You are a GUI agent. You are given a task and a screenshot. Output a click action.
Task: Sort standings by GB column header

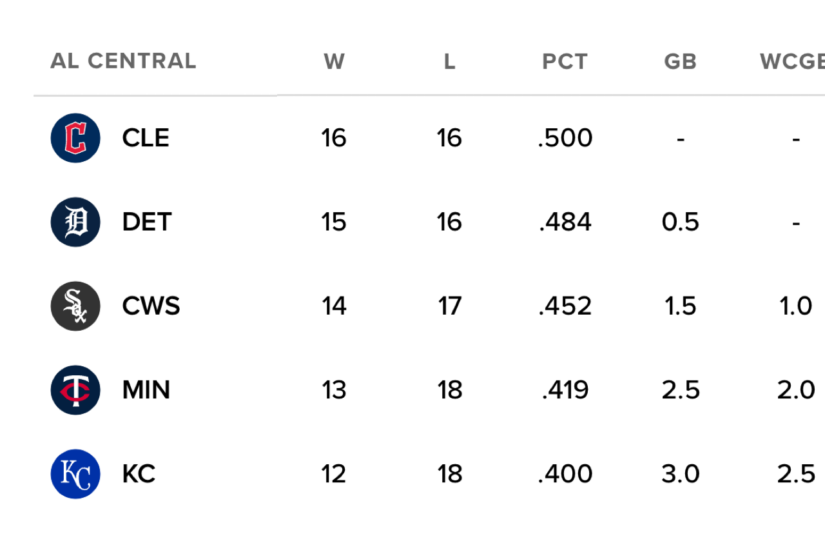680,61
